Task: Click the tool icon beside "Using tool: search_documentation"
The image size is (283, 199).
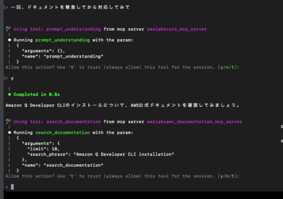Action: pyautogui.click(x=8, y=121)
